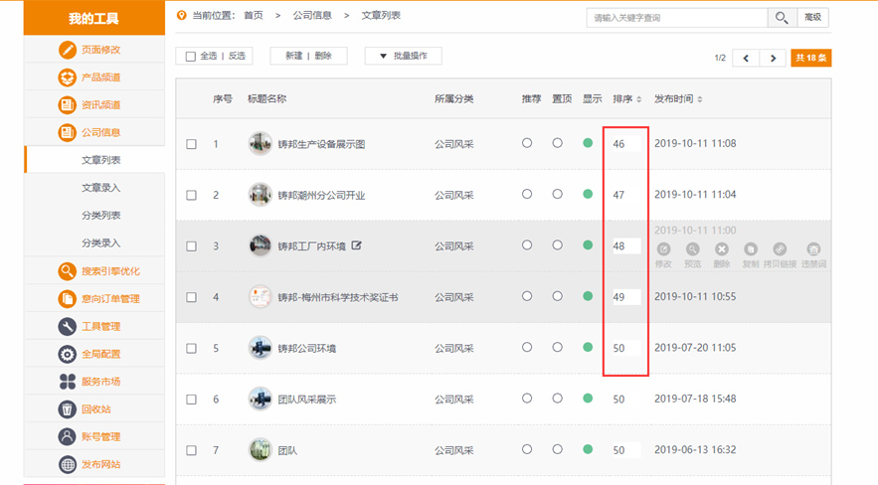Viewport: 878px width, 485px height.
Task: Click 首页 breadcrumb link
Action: (x=254, y=16)
